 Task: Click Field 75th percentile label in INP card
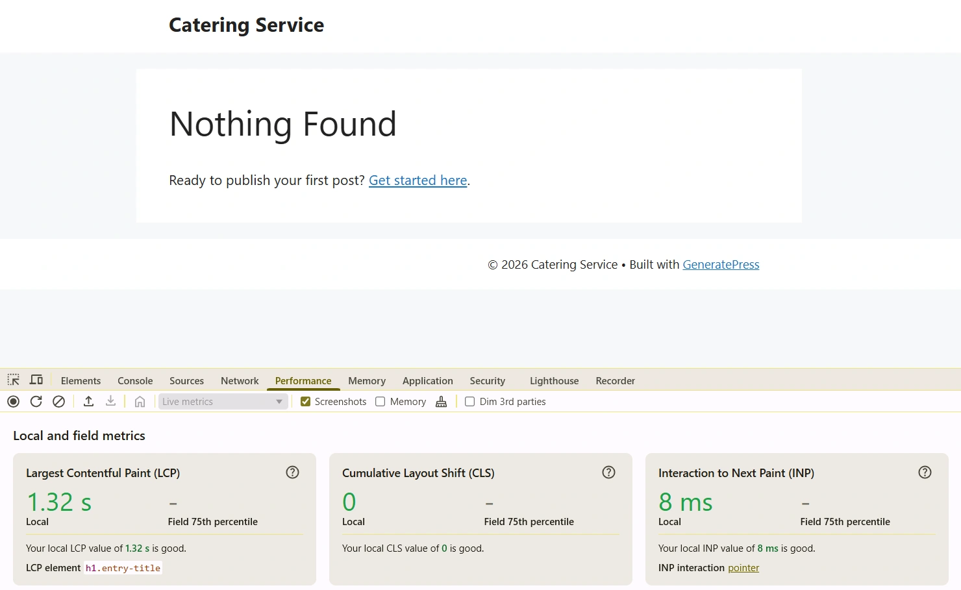pos(845,522)
